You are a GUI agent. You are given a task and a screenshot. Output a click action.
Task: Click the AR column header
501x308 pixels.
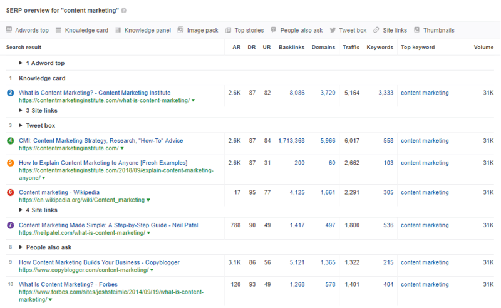click(237, 48)
